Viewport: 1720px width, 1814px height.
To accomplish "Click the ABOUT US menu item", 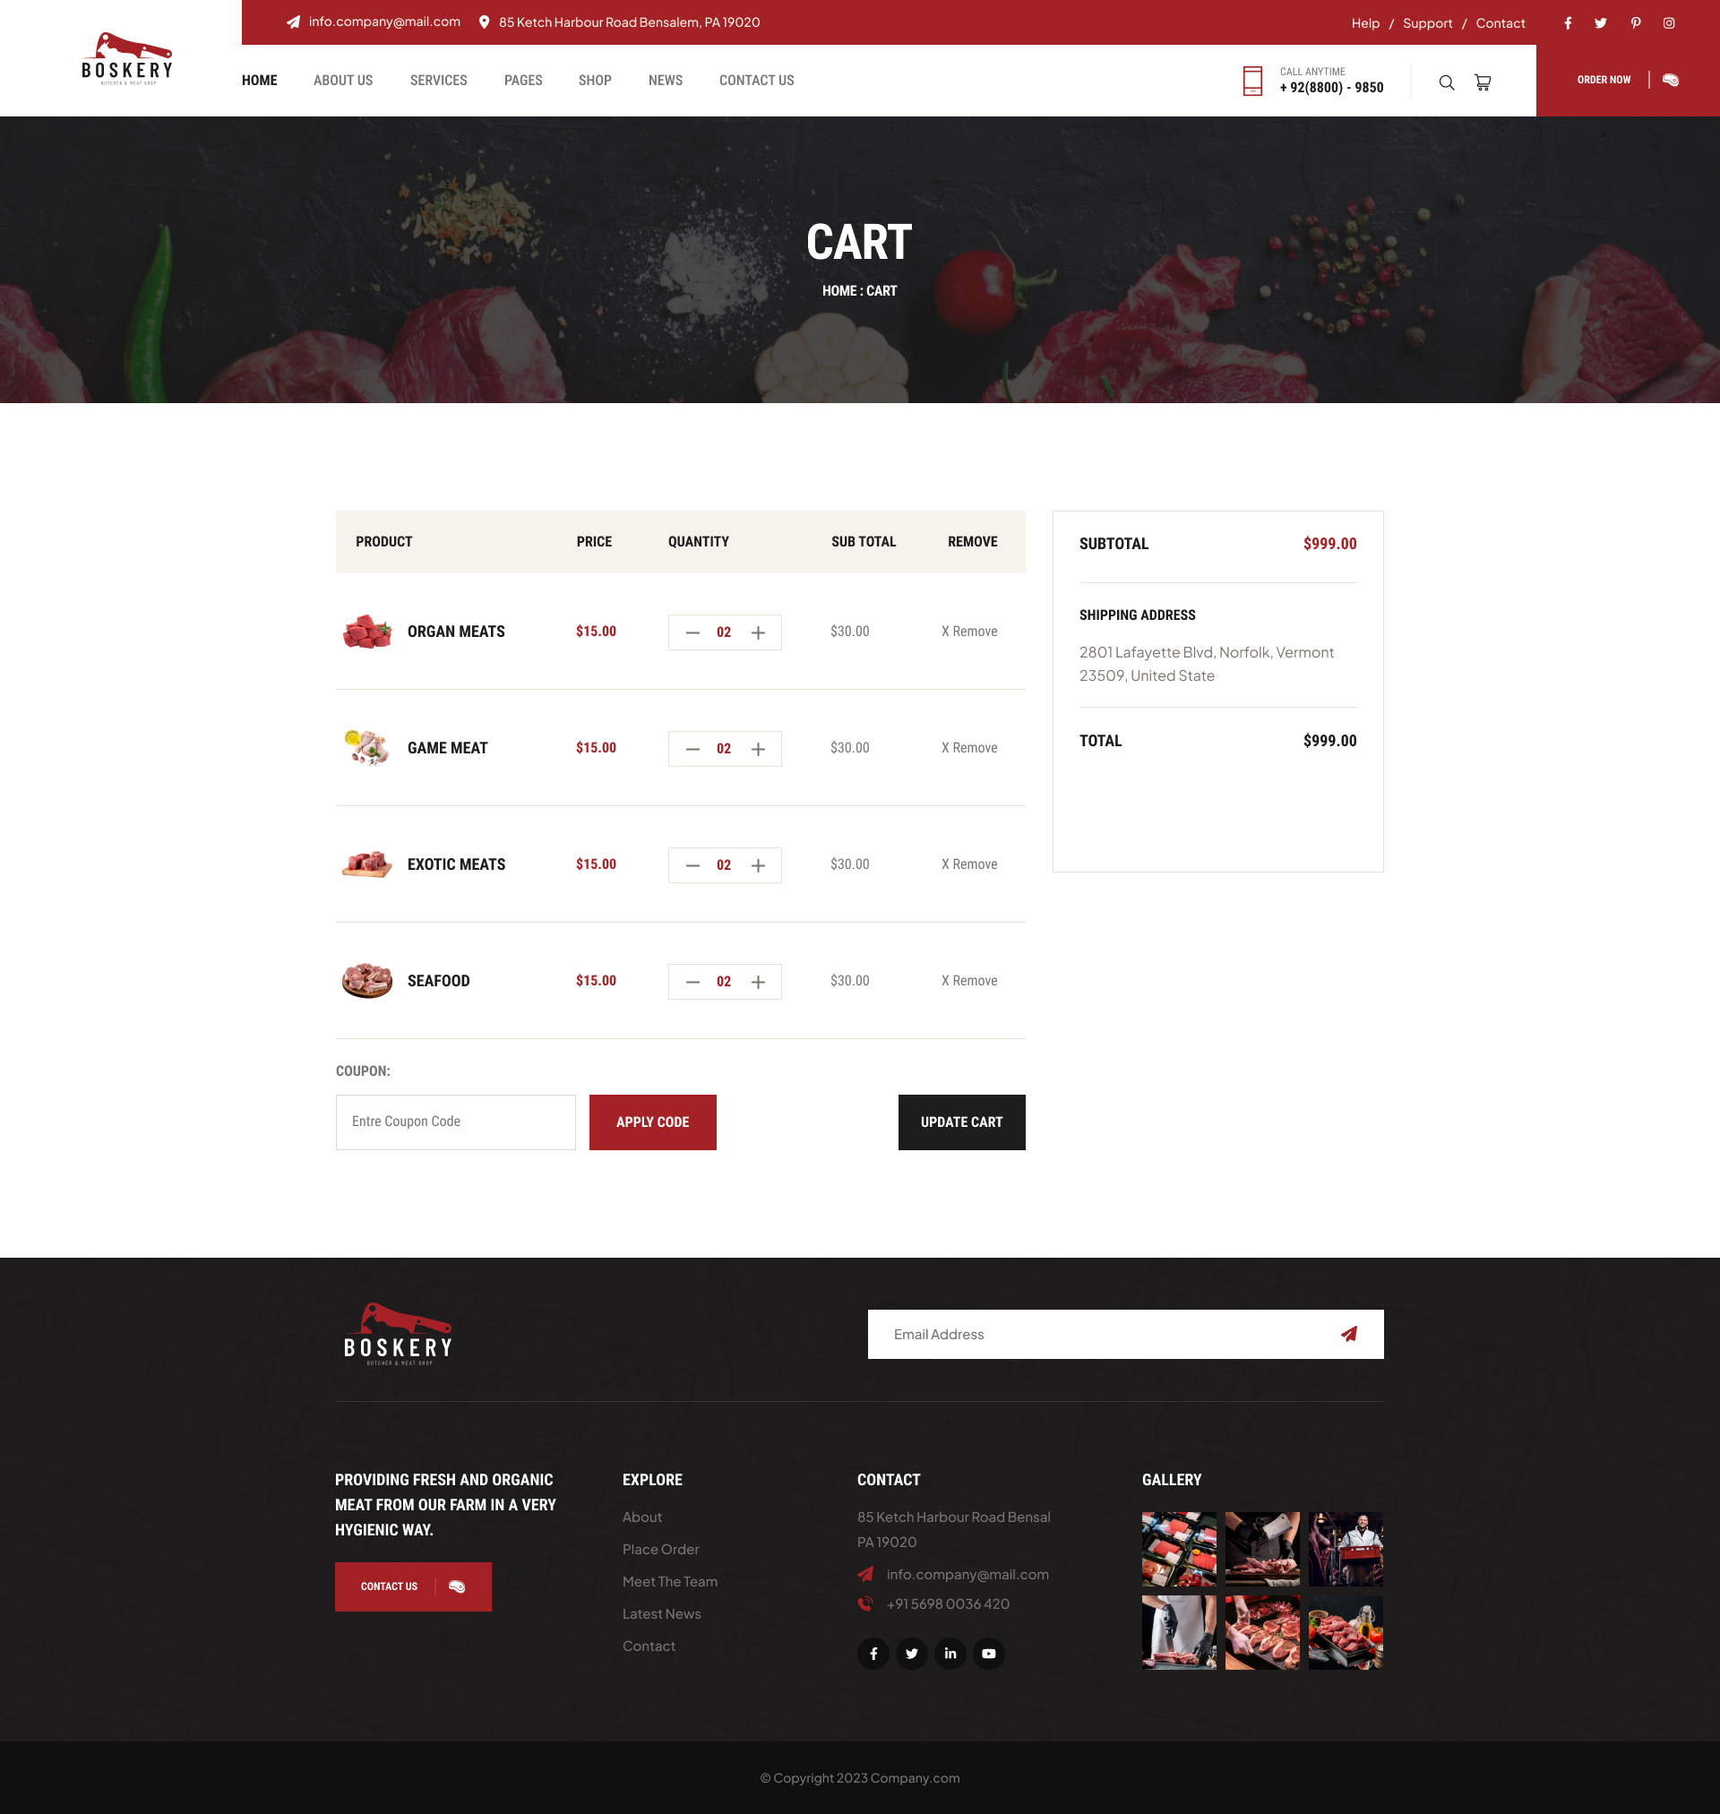I will tap(343, 79).
